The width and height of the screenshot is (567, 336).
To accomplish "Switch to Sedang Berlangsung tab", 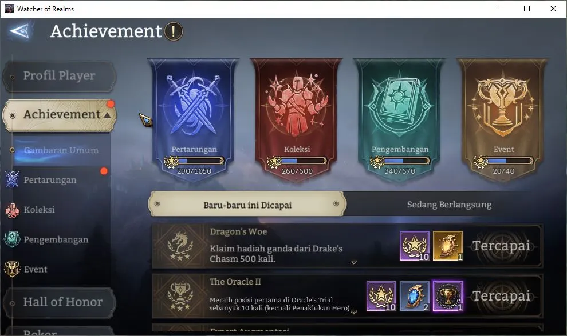I will (x=449, y=205).
